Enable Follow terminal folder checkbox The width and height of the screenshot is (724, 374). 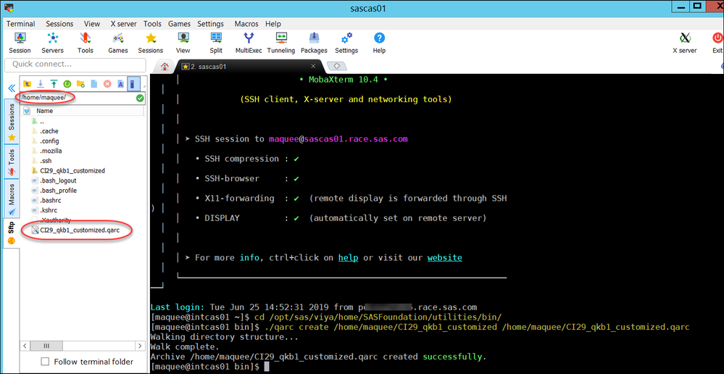point(46,362)
